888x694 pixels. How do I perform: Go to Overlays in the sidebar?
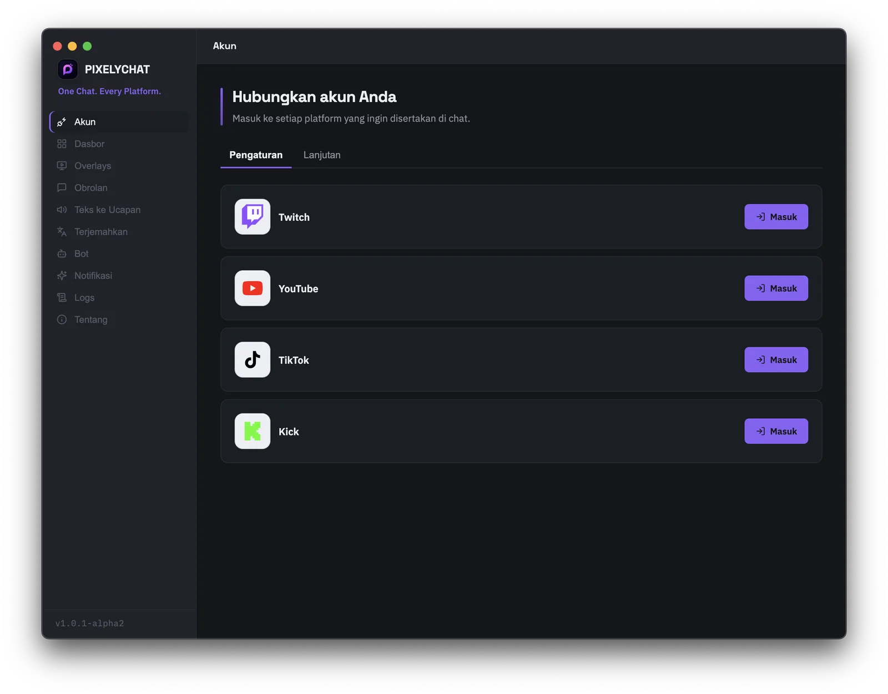(x=119, y=166)
